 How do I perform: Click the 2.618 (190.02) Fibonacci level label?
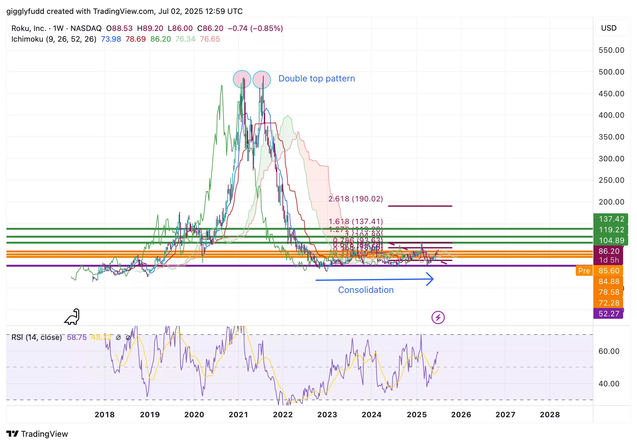coord(355,199)
